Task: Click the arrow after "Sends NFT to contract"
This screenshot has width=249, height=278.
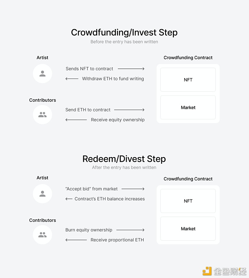Action: pos(131,69)
